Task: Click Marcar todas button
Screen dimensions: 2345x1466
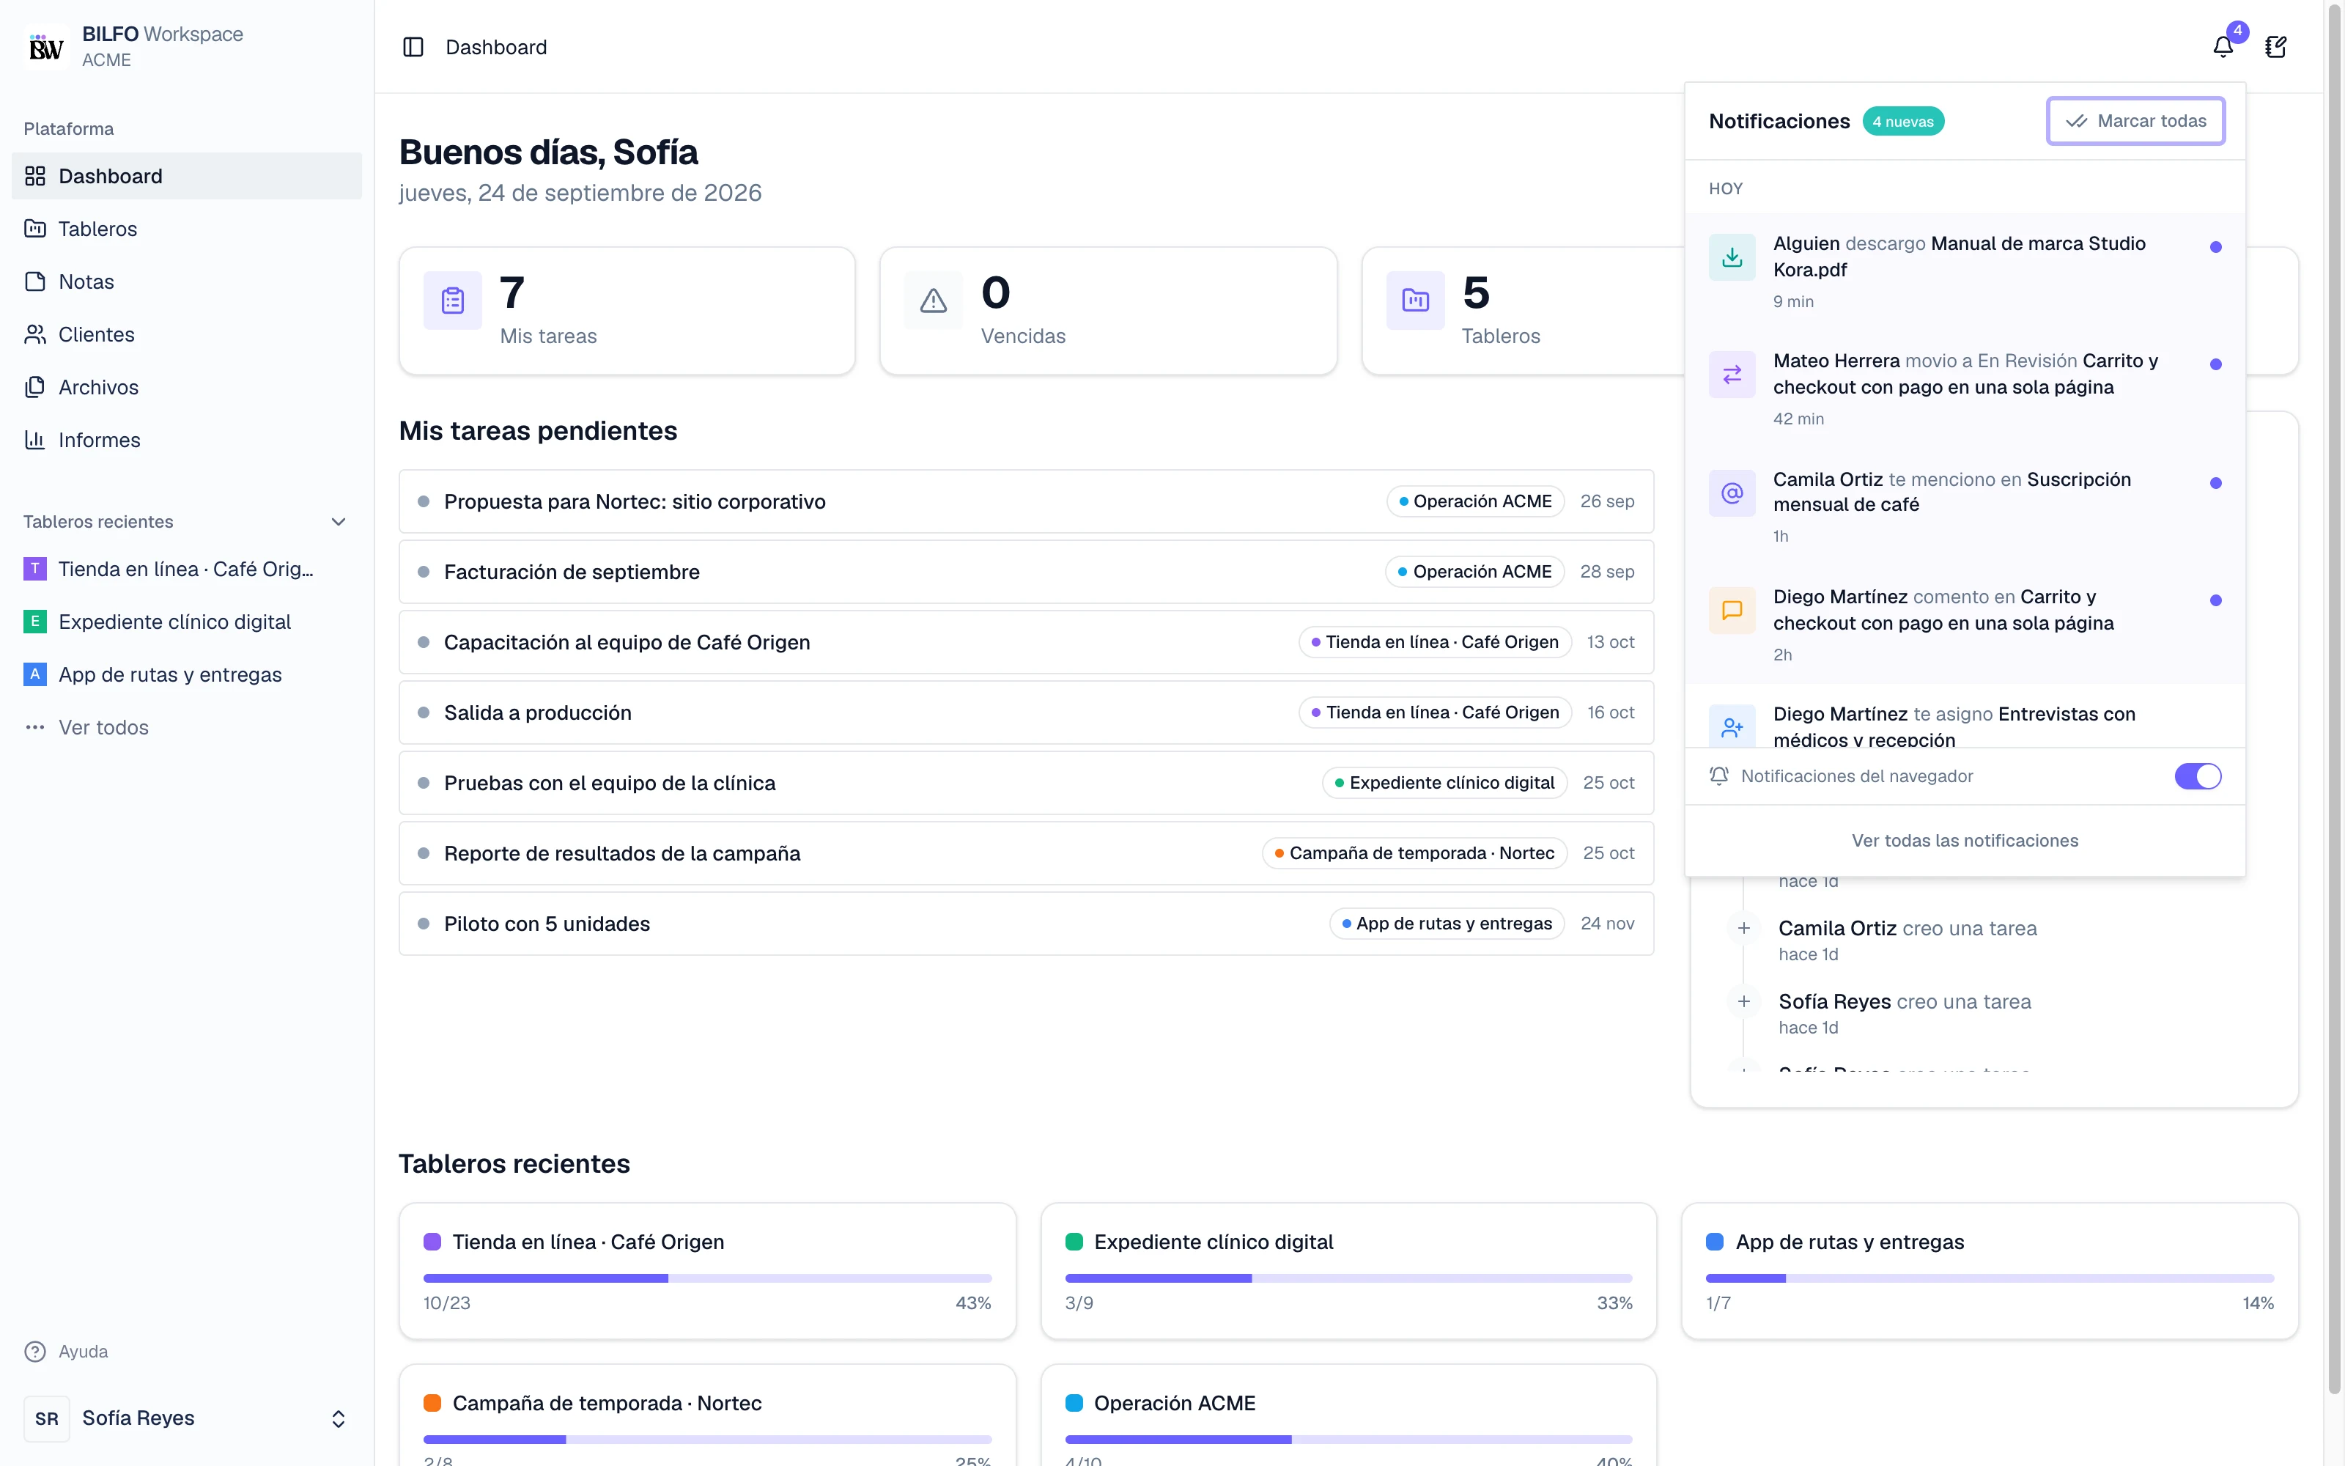Action: tap(2135, 121)
